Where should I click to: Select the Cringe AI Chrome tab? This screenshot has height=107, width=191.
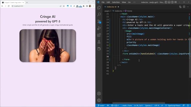[13, 2]
